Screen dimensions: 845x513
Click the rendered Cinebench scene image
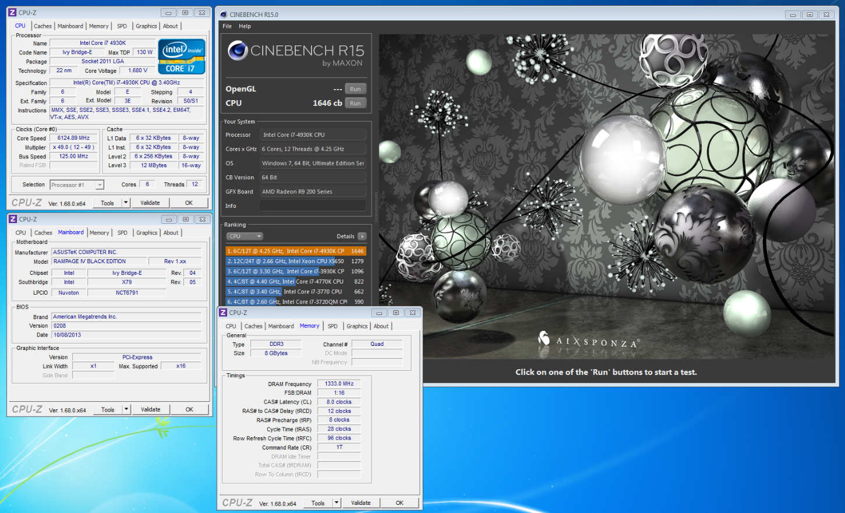tap(606, 196)
